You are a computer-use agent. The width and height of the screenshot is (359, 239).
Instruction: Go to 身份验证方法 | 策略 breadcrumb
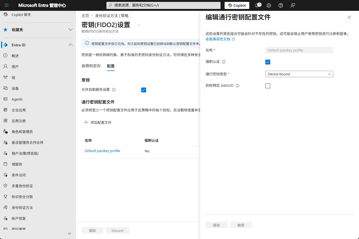(112, 16)
